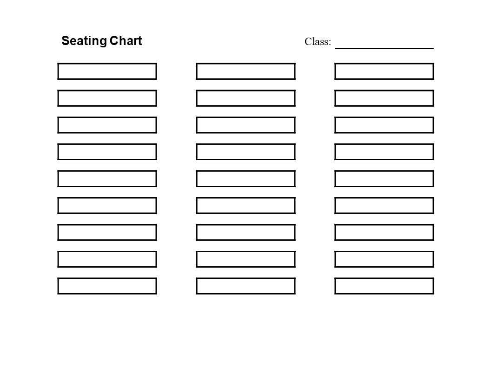Click the bottom box in the left column
Image resolution: width=491 pixels, height=379 pixels.
107,286
